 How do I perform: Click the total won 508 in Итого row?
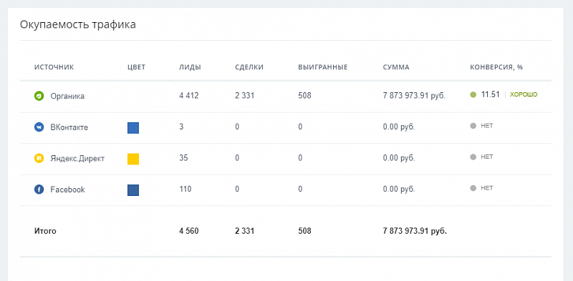(x=305, y=231)
